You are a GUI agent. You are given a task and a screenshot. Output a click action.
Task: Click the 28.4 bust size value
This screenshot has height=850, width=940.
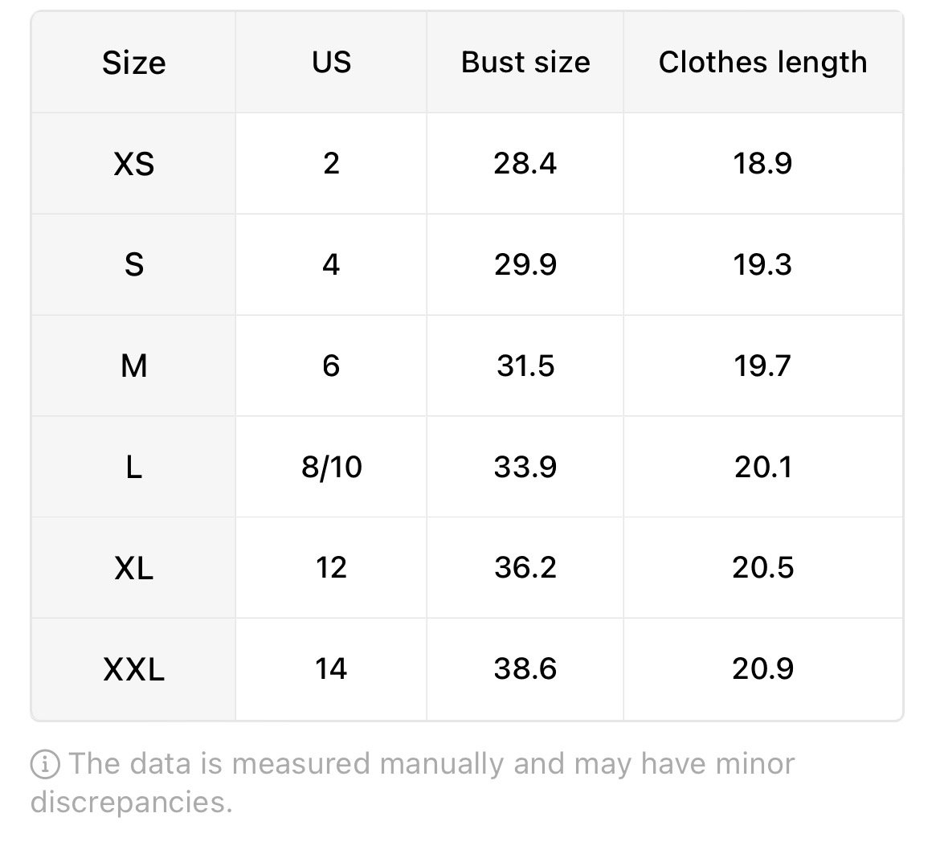pyautogui.click(x=525, y=164)
